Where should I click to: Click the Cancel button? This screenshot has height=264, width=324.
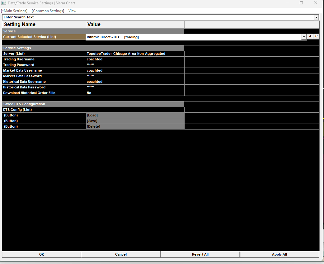pyautogui.click(x=121, y=254)
